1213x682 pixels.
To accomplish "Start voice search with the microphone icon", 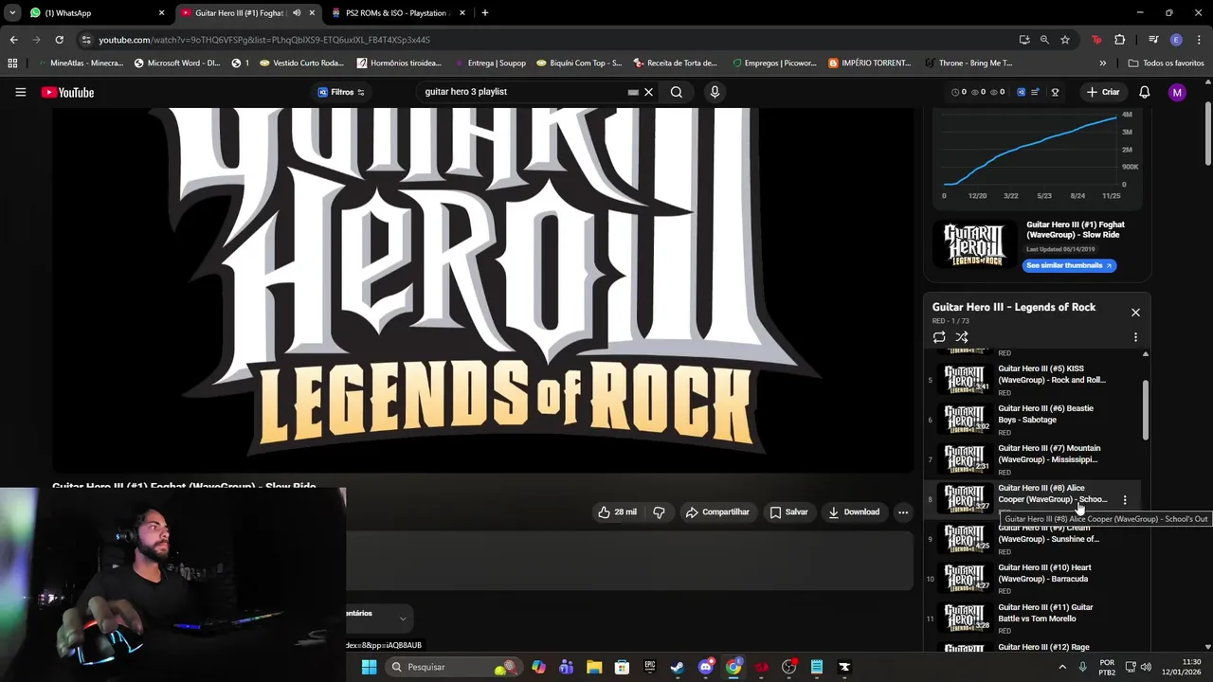I will (x=715, y=92).
